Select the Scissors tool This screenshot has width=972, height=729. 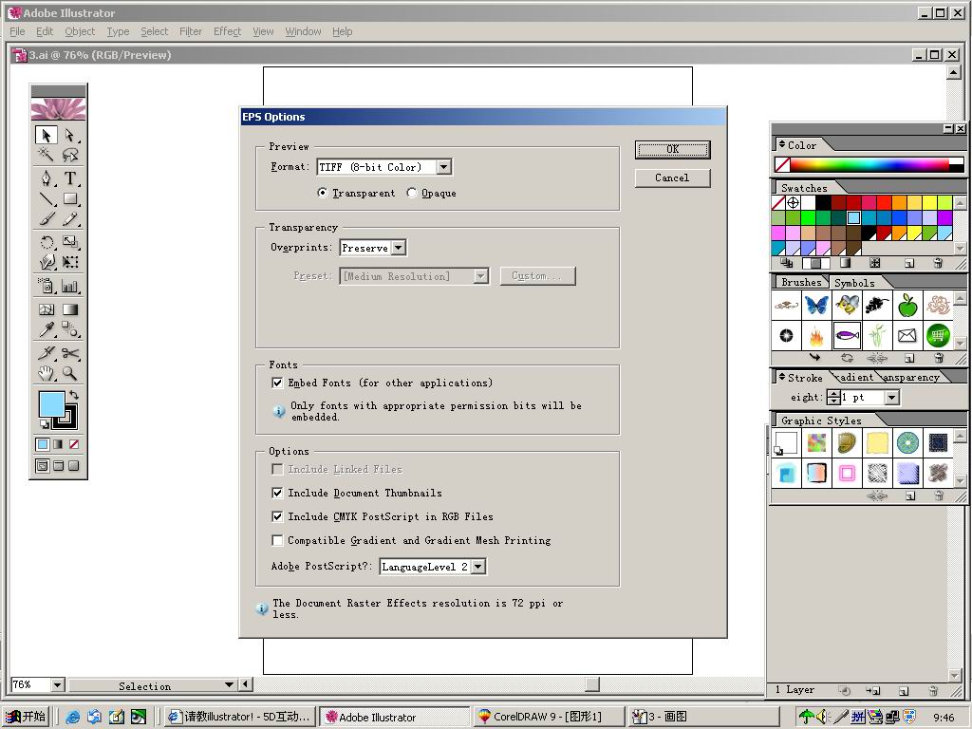[x=70, y=353]
